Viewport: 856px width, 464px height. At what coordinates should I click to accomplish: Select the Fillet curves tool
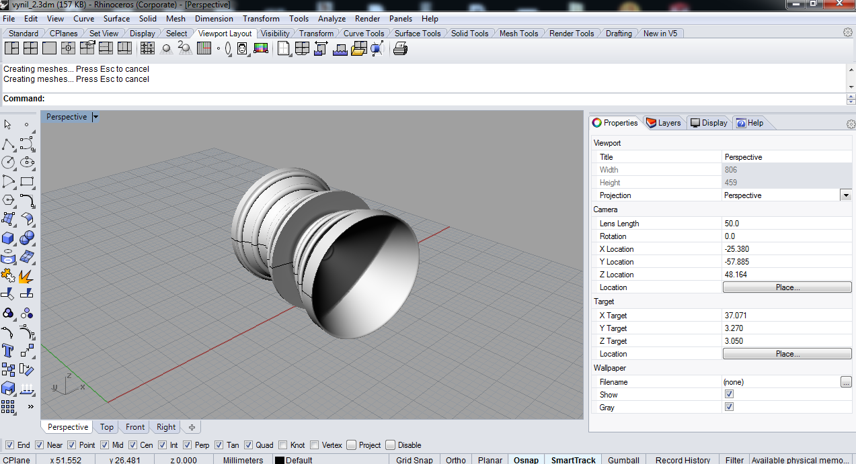tap(27, 200)
